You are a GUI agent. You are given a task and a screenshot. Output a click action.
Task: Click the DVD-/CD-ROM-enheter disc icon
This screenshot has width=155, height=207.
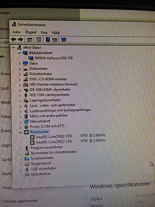pyautogui.click(x=26, y=79)
